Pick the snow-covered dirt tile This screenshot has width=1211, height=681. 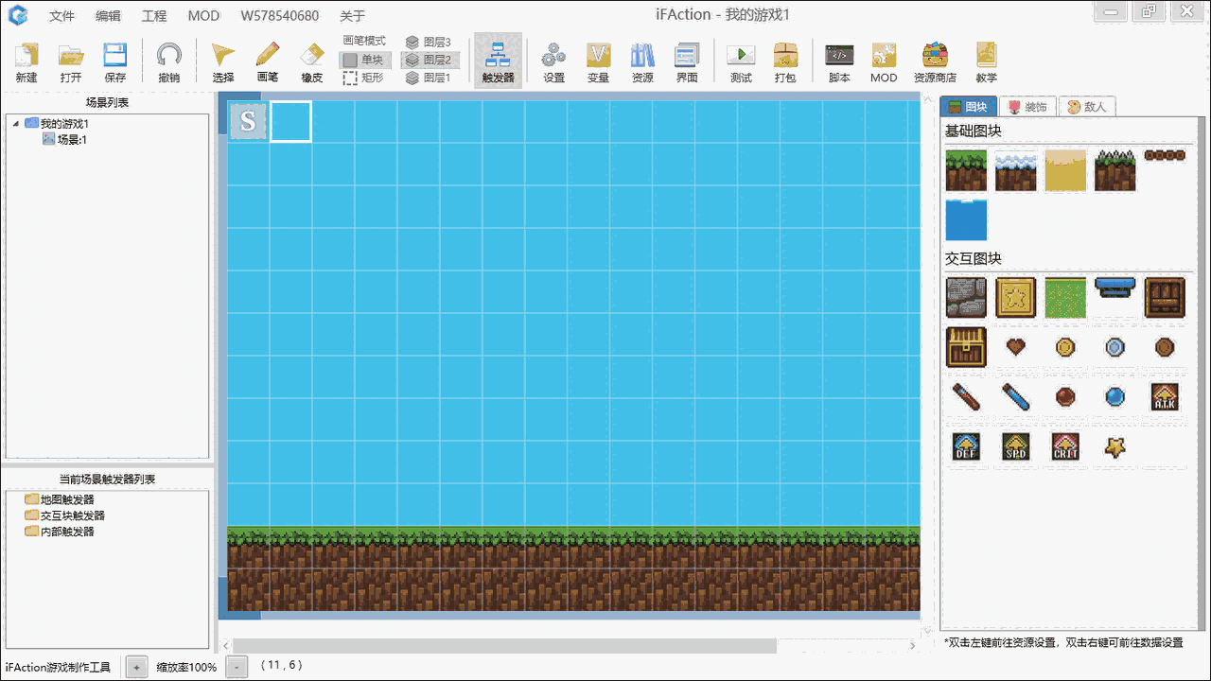pos(1015,170)
